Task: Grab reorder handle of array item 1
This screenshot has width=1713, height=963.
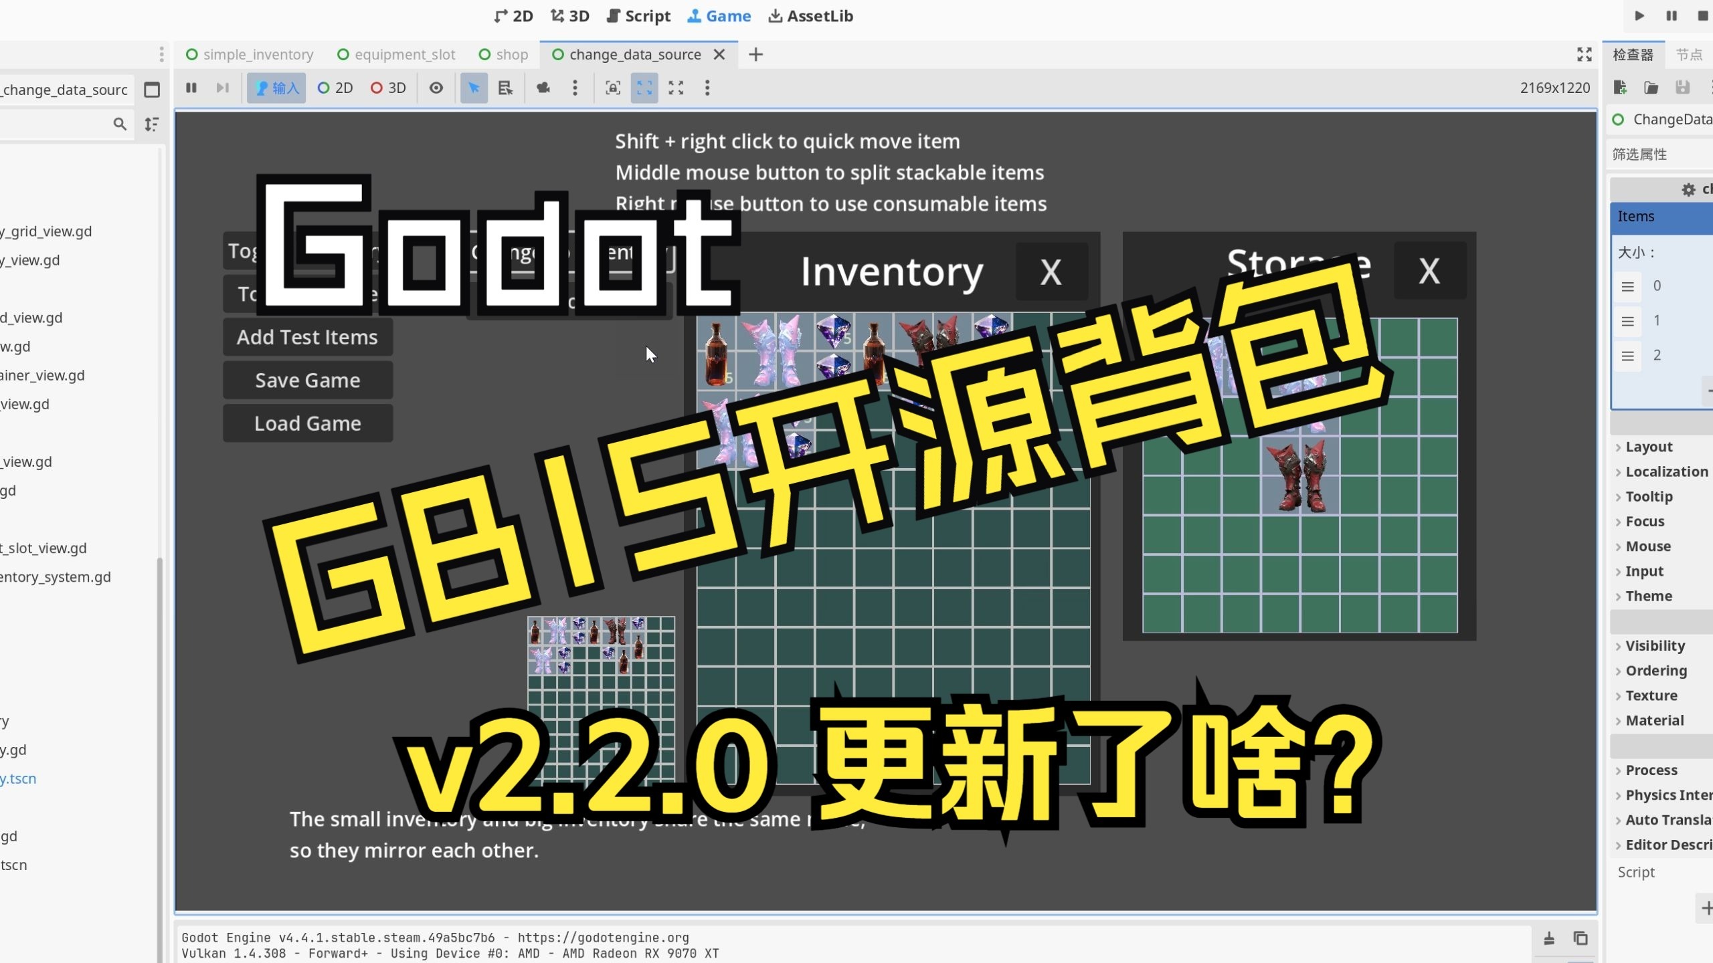Action: [x=1627, y=321]
